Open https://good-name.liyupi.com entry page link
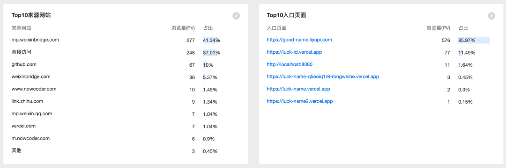Screen dimensions: 506x168 click(x=299, y=40)
